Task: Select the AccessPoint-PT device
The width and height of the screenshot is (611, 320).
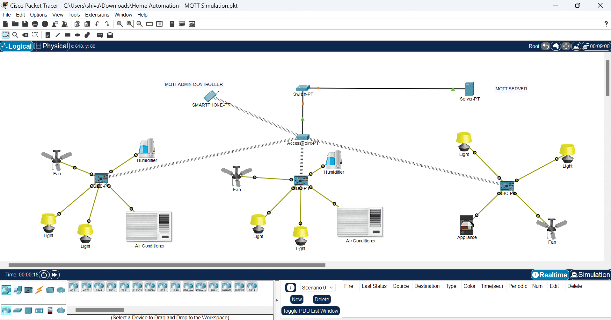Action: tap(302, 137)
